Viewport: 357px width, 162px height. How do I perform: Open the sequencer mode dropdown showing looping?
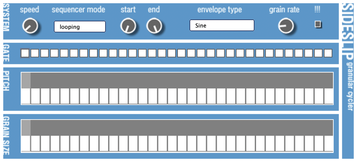point(80,27)
